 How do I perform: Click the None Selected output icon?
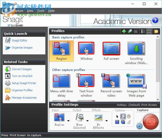(x=79, y=117)
